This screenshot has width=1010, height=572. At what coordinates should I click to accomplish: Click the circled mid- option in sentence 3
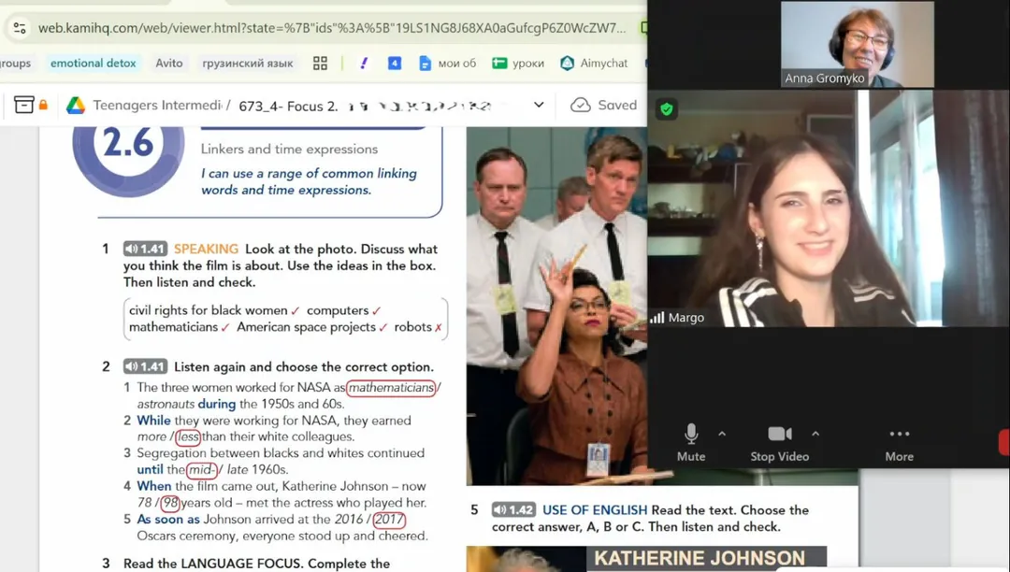point(202,470)
